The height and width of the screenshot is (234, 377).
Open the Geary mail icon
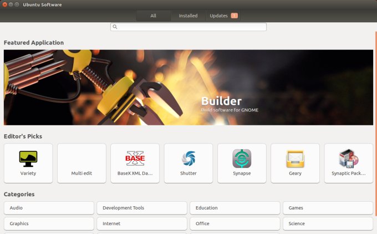tap(295, 159)
